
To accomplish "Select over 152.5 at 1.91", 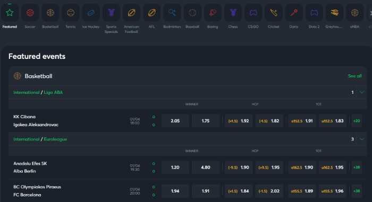I will (x=302, y=121).
